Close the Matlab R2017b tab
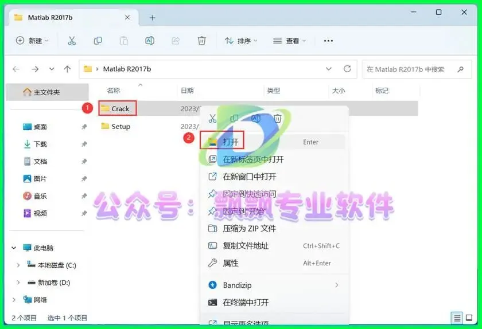Screen dimensions: 482x329 [127, 18]
